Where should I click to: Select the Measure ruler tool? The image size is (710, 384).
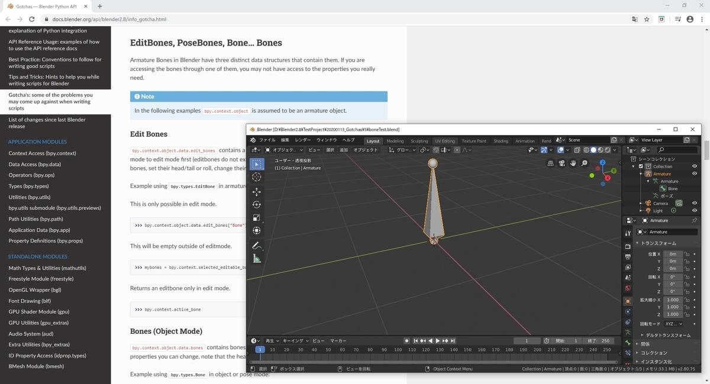[256, 259]
